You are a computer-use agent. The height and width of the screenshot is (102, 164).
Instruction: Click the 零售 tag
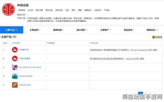(x=80, y=10)
